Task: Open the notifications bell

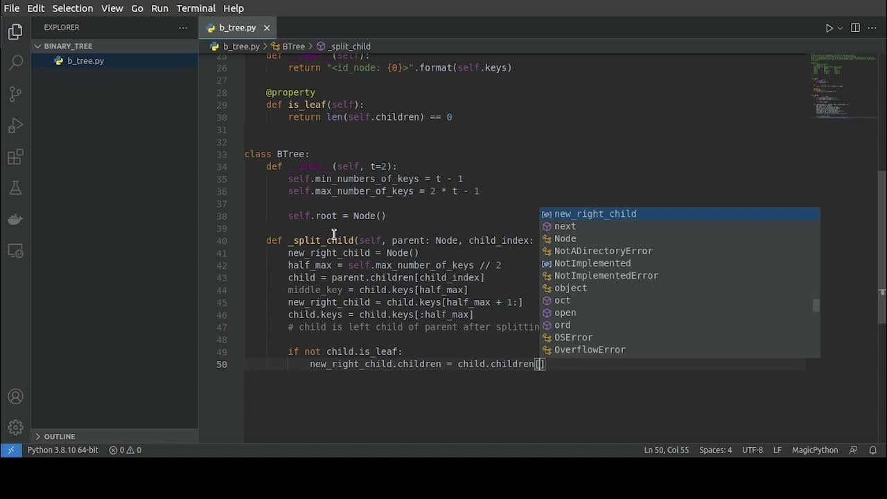Action: [873, 450]
